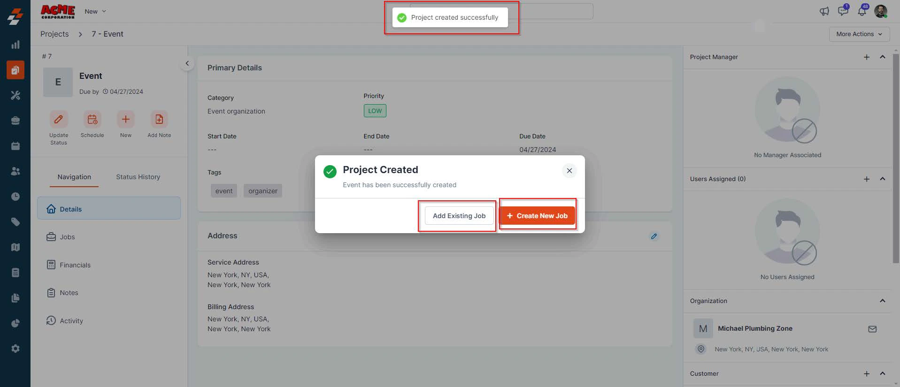900x387 pixels.
Task: Click the '7 - Event' breadcrumb text
Action: (x=108, y=34)
